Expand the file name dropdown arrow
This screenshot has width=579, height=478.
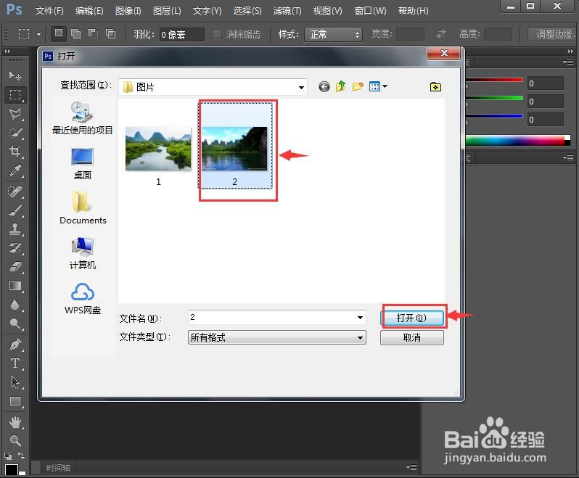[360, 318]
